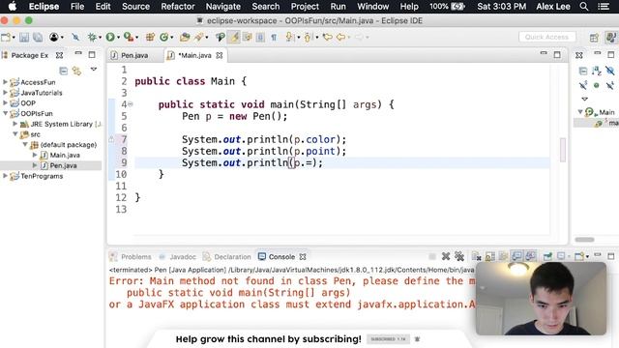Open the New wizard dropdown arrow

click(14, 38)
